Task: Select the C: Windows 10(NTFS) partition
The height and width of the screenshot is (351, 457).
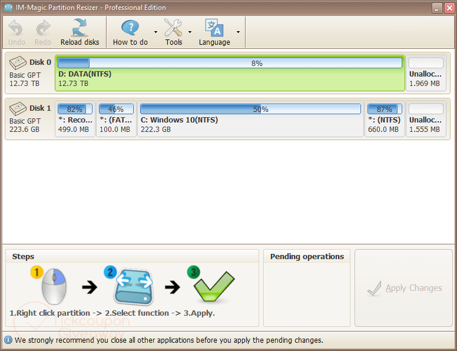Action: pos(250,119)
